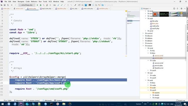Open File Explorer from the taskbar
The image size is (188, 106).
click(64, 104)
